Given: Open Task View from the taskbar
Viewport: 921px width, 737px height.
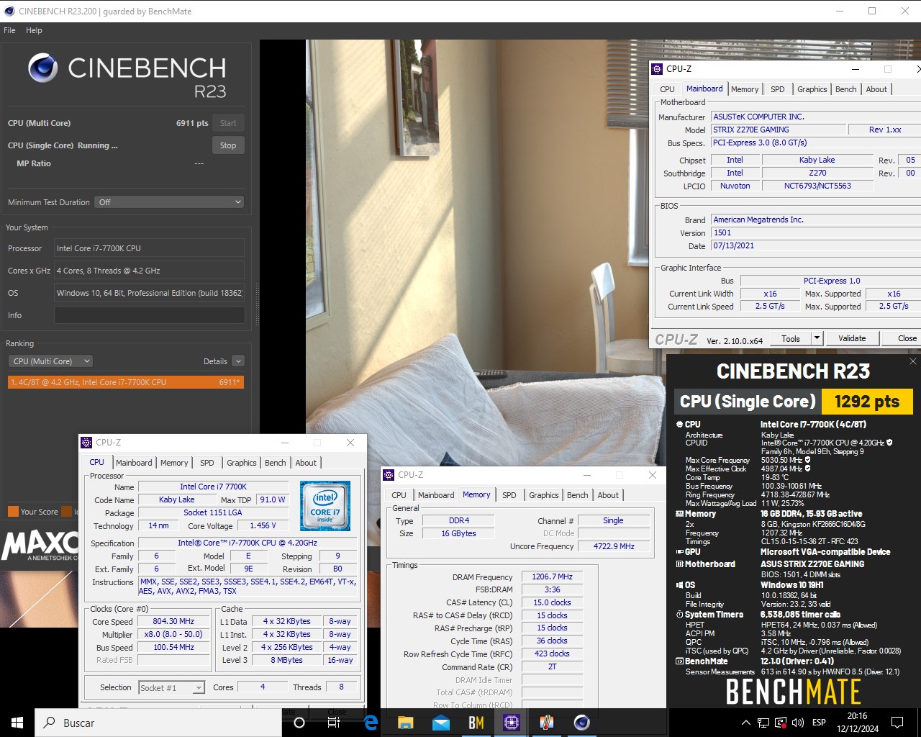Looking at the screenshot, I should click(x=334, y=723).
